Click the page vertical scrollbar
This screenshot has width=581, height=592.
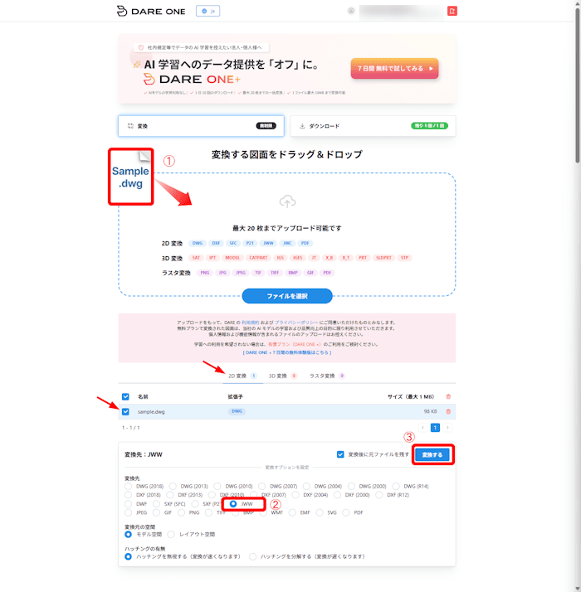(x=578, y=87)
